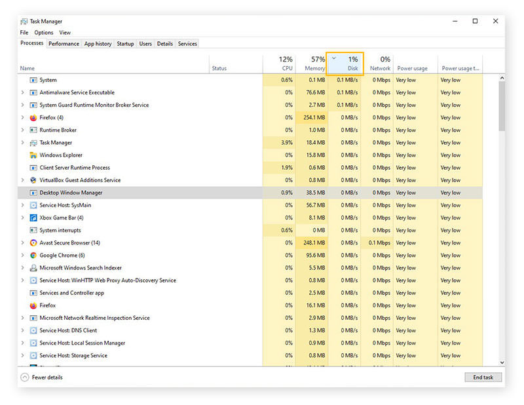
Task: Expand Service Host: SysMain row
Action: [x=23, y=205]
